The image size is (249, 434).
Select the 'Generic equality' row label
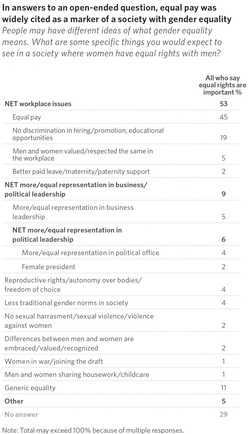[30, 388]
